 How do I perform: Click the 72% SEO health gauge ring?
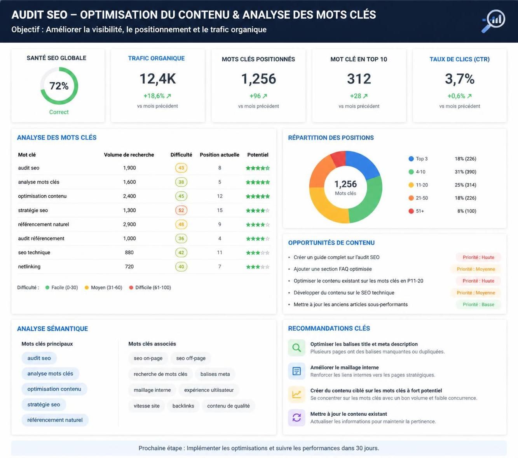point(59,86)
